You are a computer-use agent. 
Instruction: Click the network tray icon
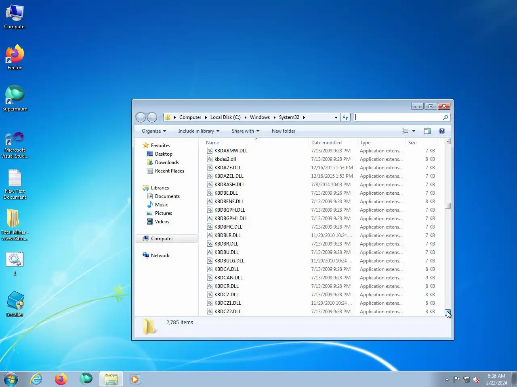tap(467, 379)
